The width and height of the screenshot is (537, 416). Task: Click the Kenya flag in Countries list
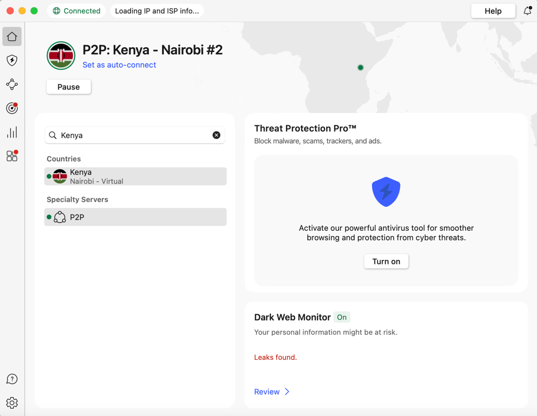coord(60,176)
